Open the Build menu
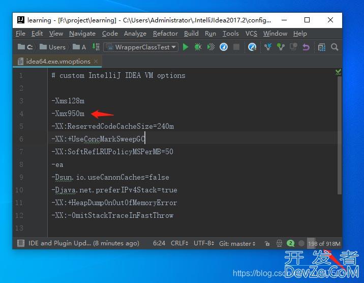Image resolution: width=364 pixels, height=283 pixels. [x=191, y=34]
